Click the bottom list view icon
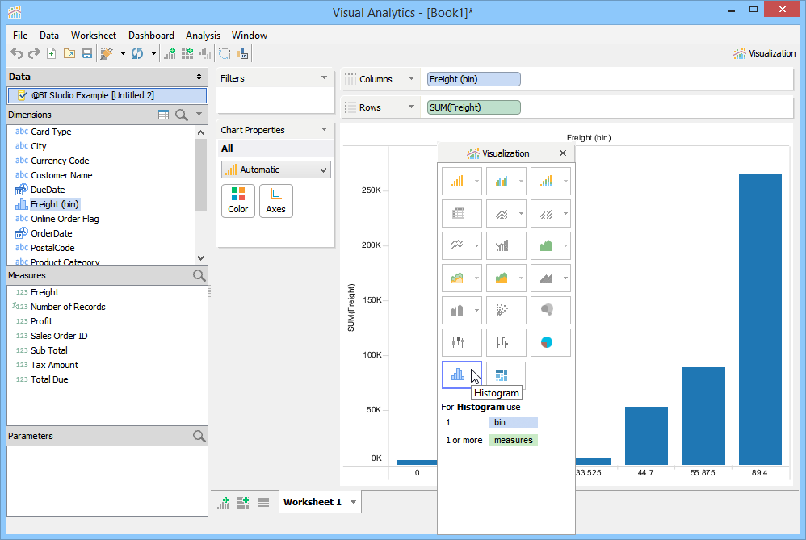Screen dimensions: 806x540 tap(263, 503)
